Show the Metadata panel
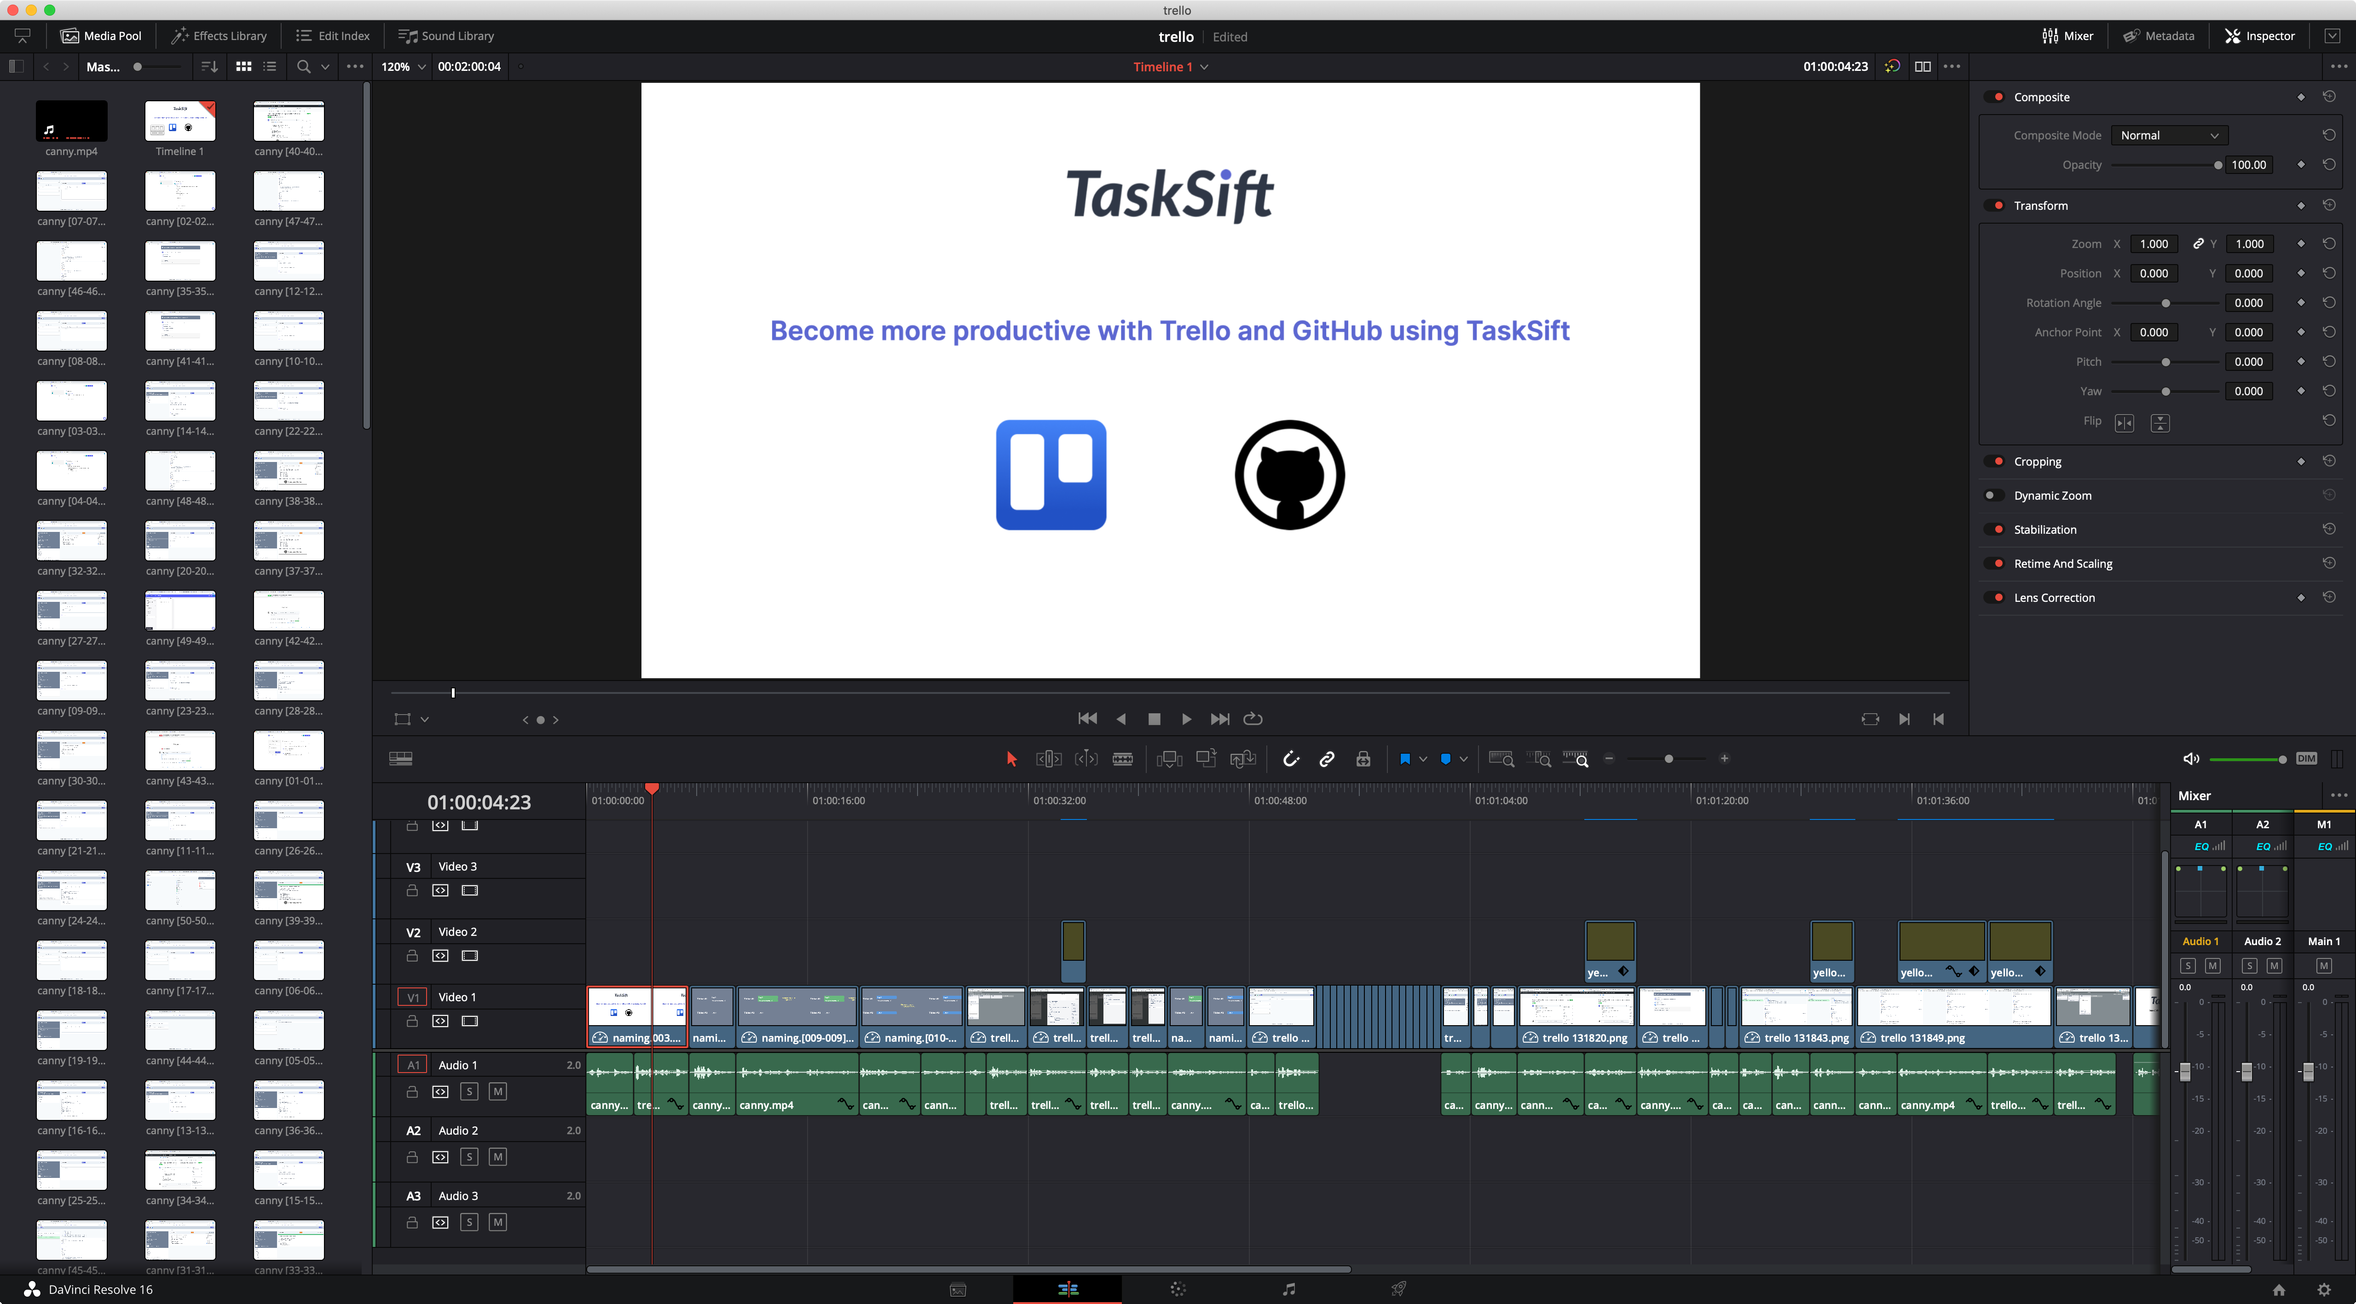Screen dimensions: 2356x1304 [2159, 36]
